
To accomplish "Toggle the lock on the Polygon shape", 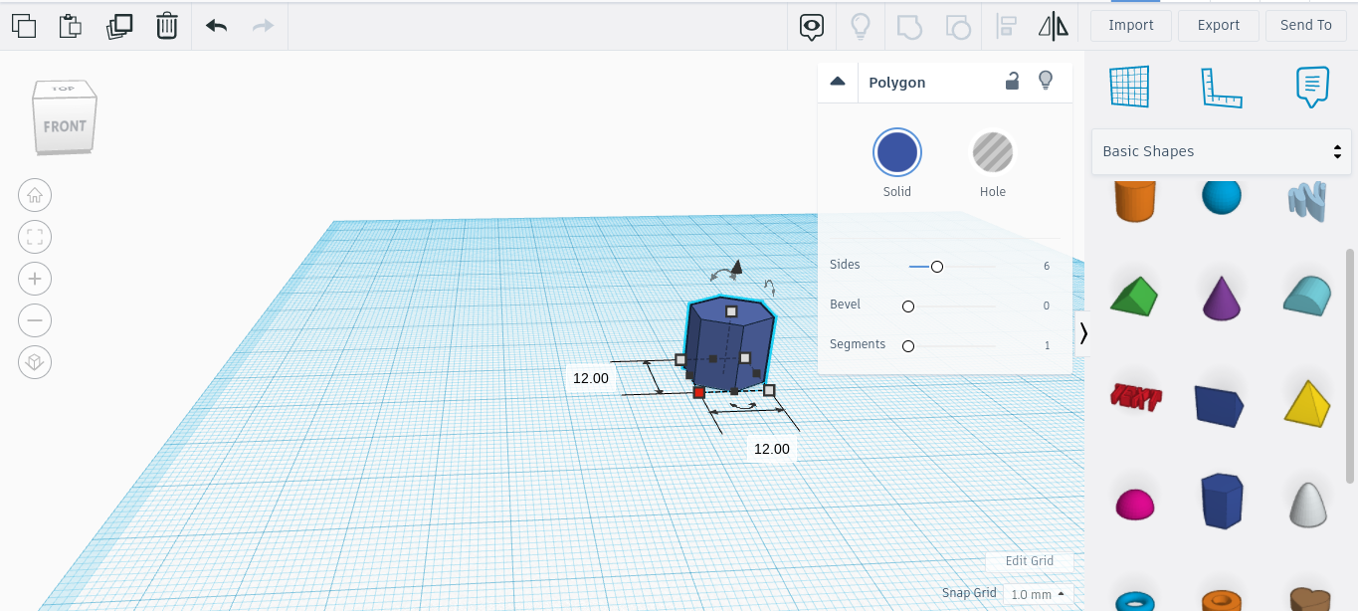I will pyautogui.click(x=1012, y=82).
